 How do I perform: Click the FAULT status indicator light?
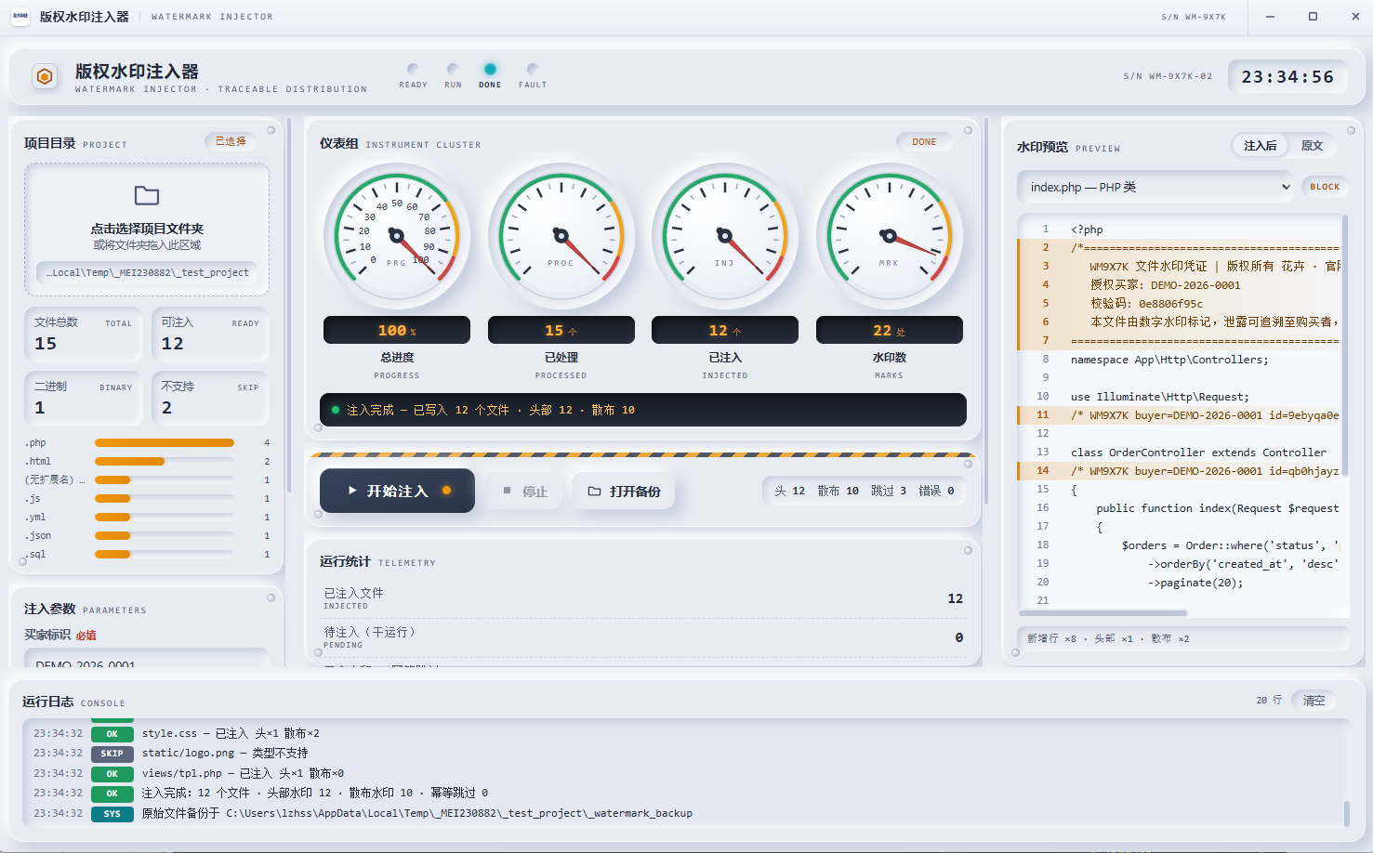click(533, 69)
